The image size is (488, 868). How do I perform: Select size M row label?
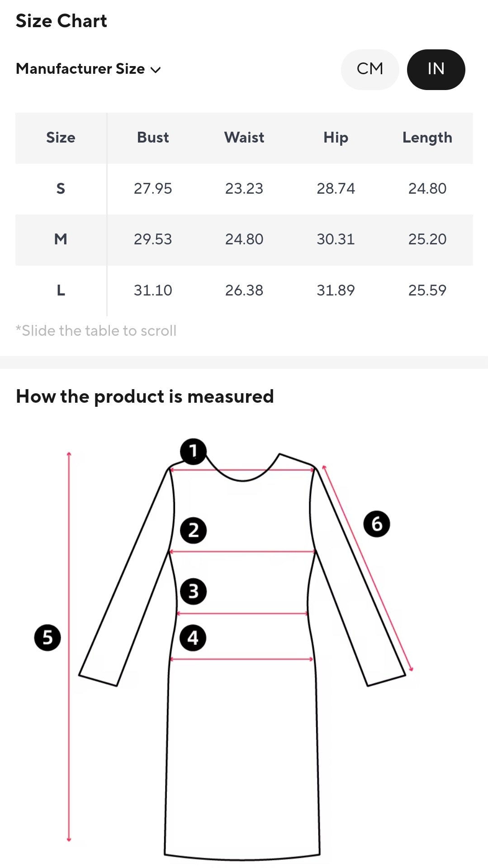coord(61,239)
